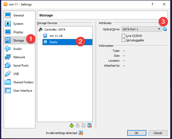Click the add storage controller icon
This screenshot has width=172, height=139.
pyautogui.click(x=71, y=126)
